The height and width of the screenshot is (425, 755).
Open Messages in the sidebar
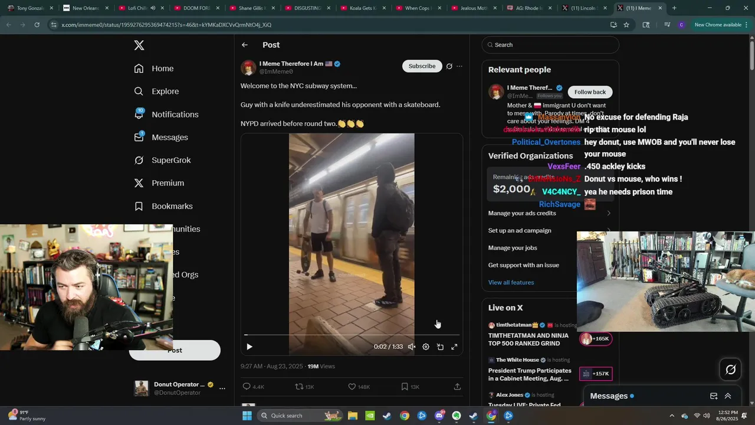coord(161,138)
